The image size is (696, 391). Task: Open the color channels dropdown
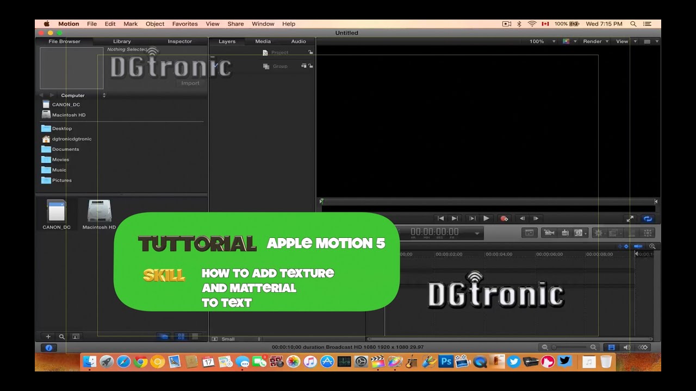pos(569,41)
